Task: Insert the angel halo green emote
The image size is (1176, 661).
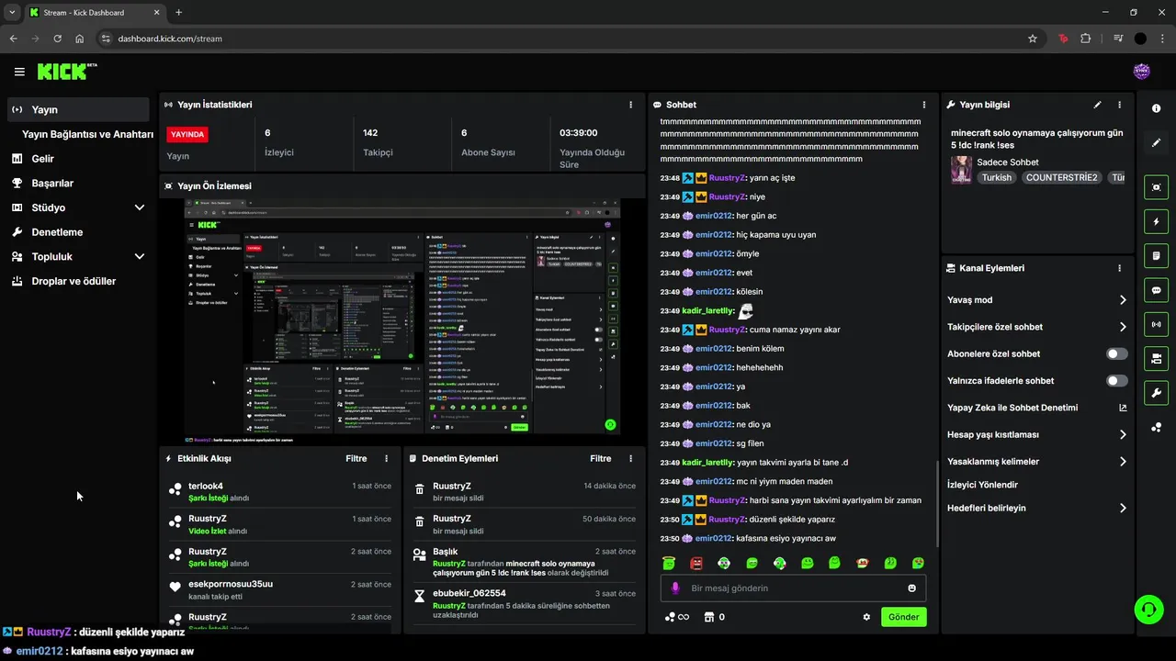Action: [x=669, y=563]
